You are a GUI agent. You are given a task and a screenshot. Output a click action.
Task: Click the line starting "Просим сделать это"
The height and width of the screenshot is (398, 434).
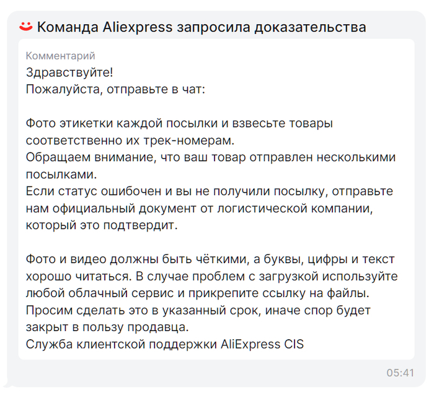click(x=198, y=310)
